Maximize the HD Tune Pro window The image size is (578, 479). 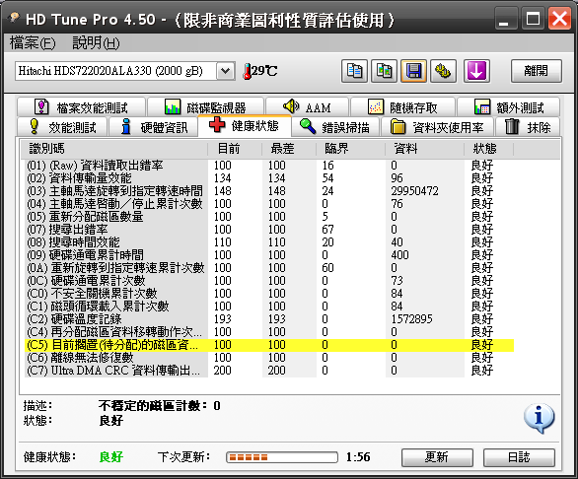coord(533,19)
